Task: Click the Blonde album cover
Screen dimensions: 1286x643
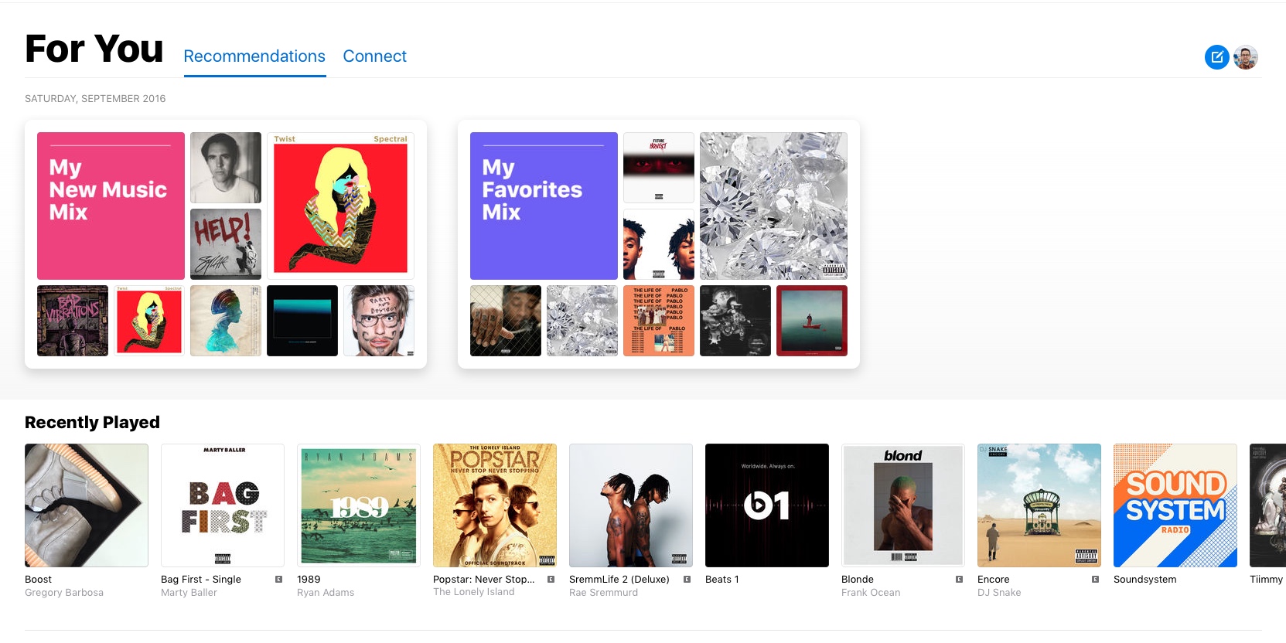Action: 903,505
